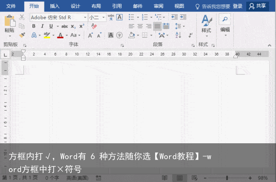The image size is (276, 182).
Task: Click the zoom in plus button
Action: point(250,178)
